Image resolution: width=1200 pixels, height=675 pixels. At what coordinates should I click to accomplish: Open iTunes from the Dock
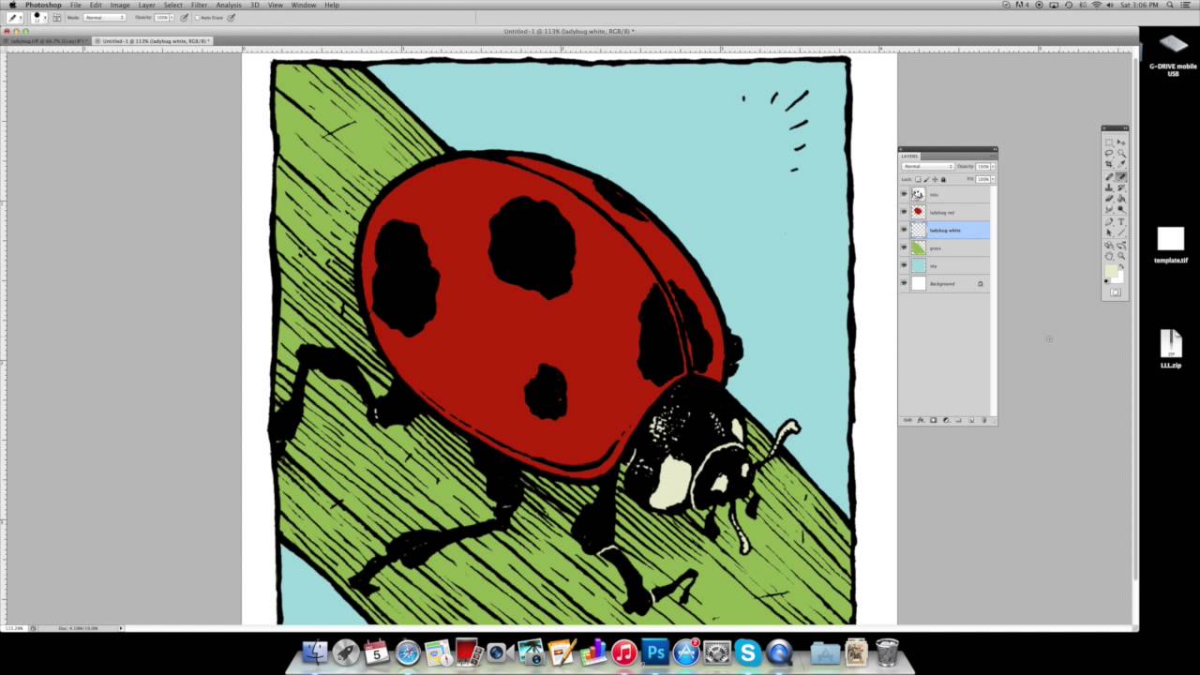tap(624, 652)
